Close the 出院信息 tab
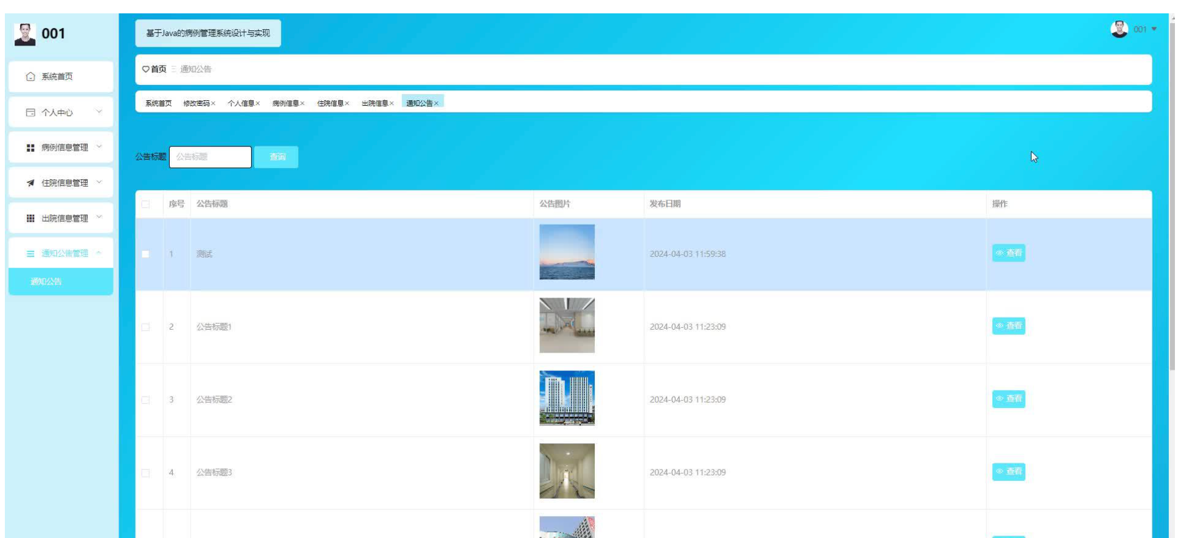This screenshot has width=1181, height=538. (392, 103)
